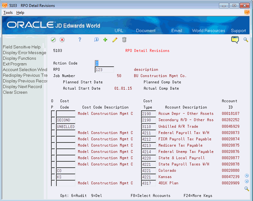Screen dimensions: 253x201
Task: Click the orange icon at menu bar right
Action: 247,12
